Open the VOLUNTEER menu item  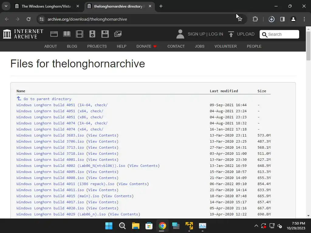pyautogui.click(x=226, y=46)
